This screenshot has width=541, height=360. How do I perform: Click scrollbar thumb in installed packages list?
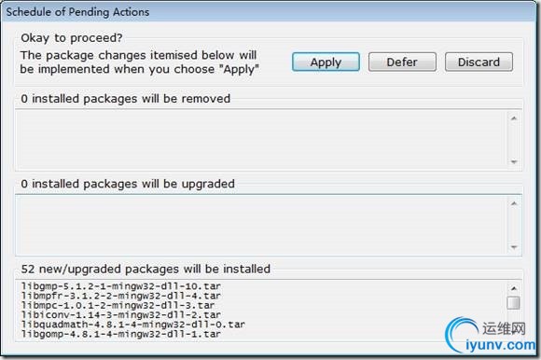(x=514, y=303)
